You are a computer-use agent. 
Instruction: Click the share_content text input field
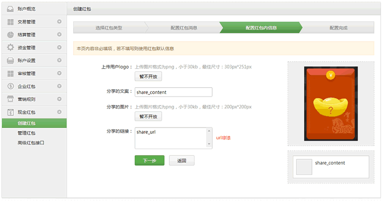[x=173, y=92]
